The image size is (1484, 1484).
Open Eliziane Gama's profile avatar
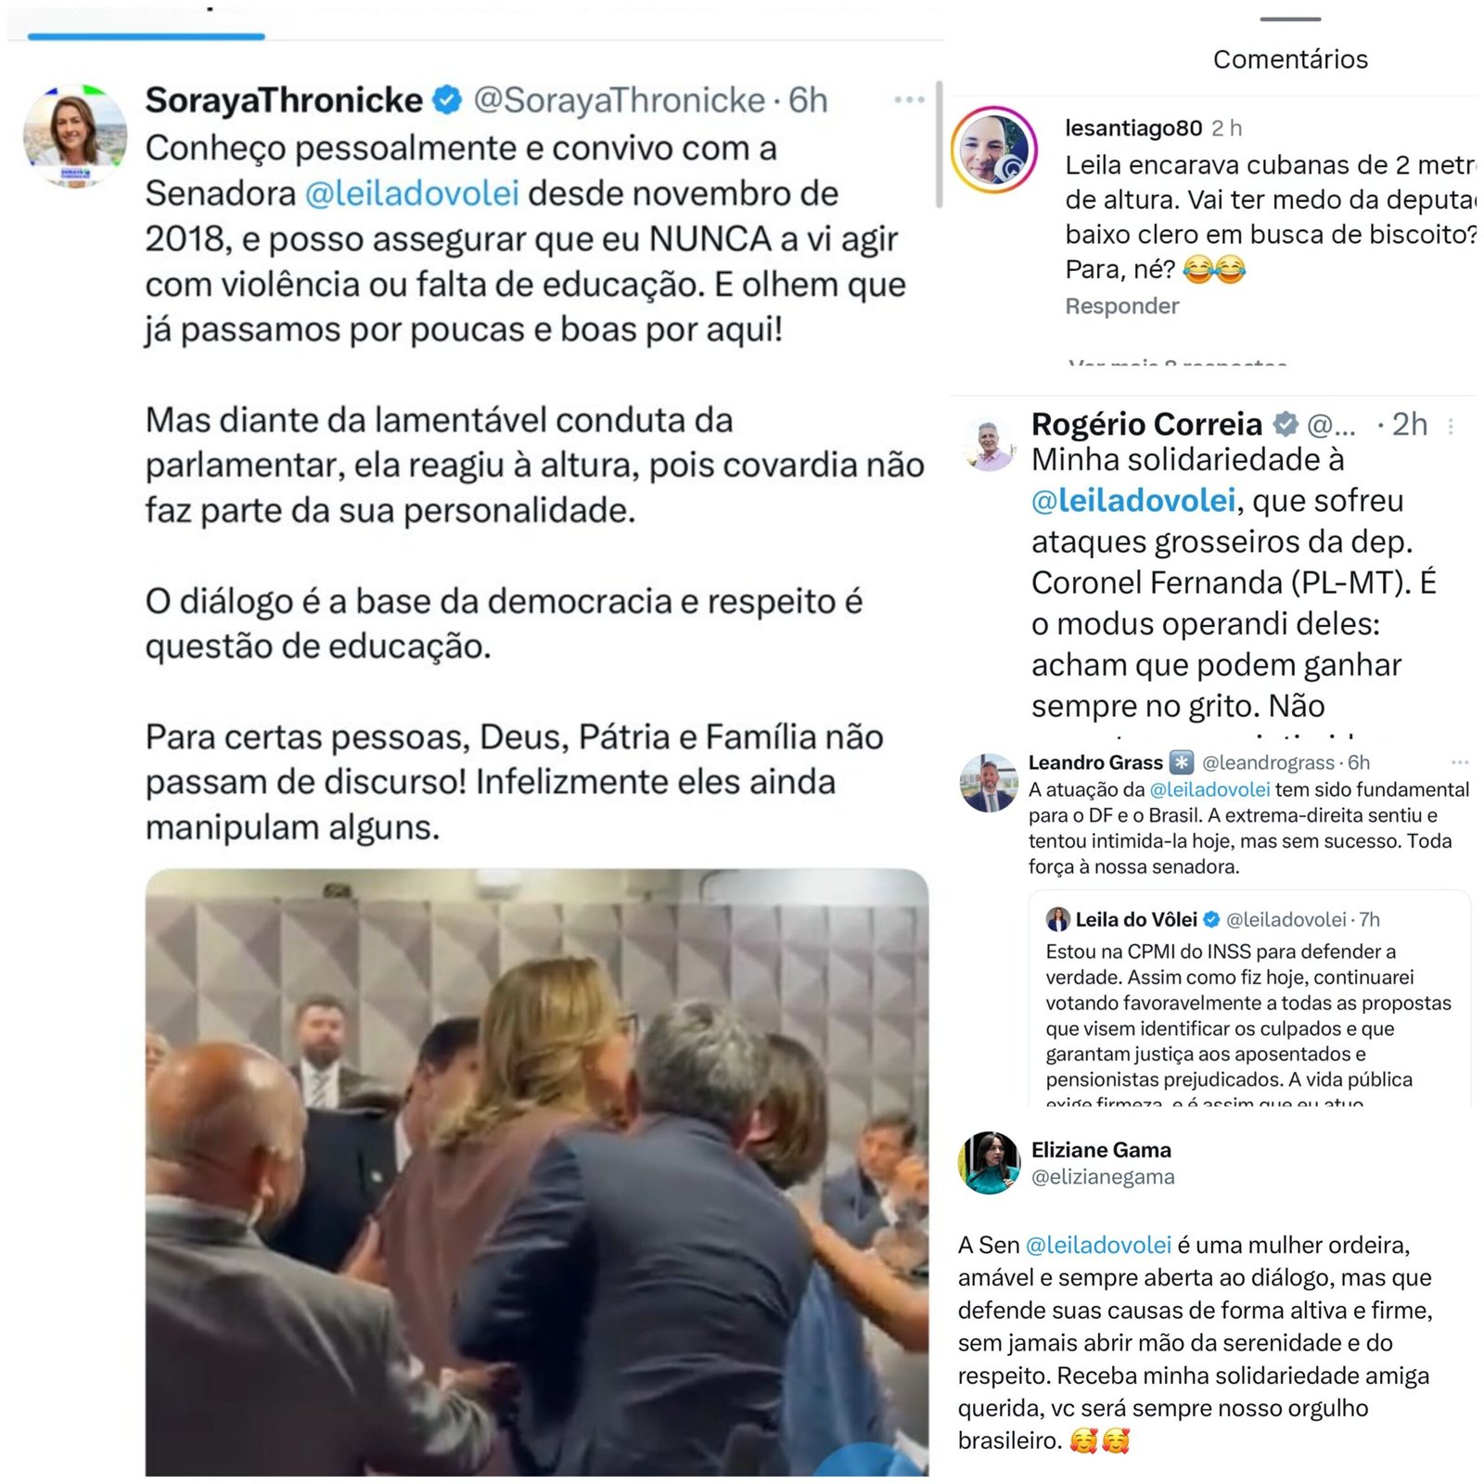(990, 1163)
